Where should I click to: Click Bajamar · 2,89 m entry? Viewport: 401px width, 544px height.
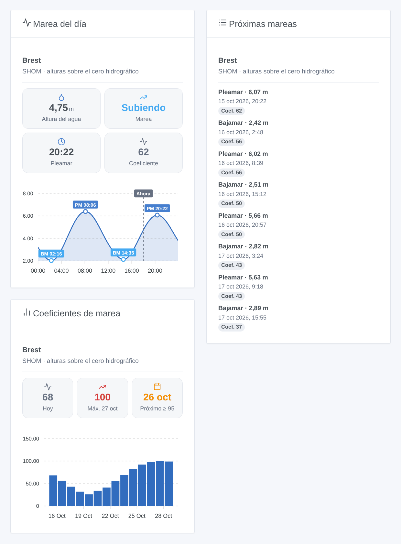243,308
